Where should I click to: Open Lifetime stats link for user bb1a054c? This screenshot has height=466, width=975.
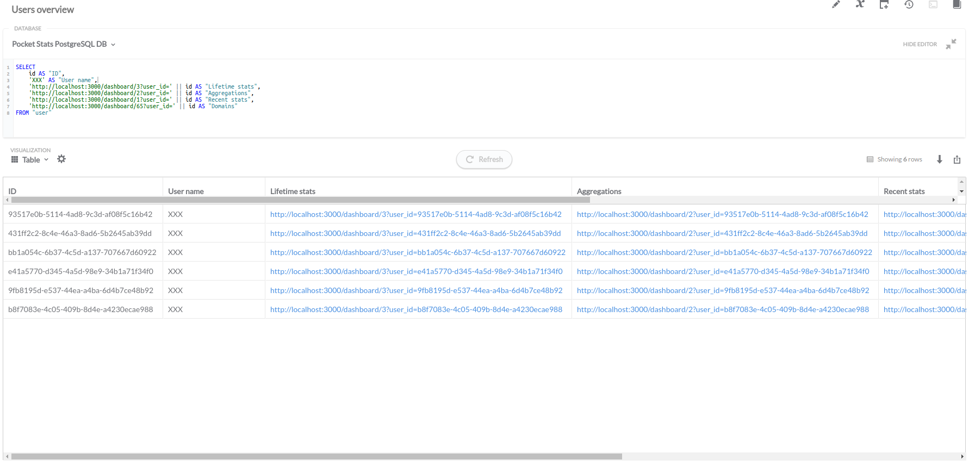pos(418,252)
